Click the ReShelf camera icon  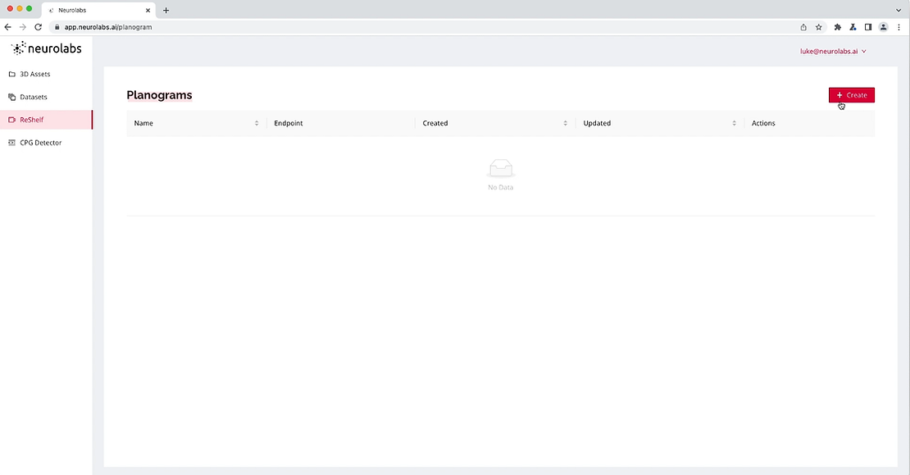click(x=11, y=120)
